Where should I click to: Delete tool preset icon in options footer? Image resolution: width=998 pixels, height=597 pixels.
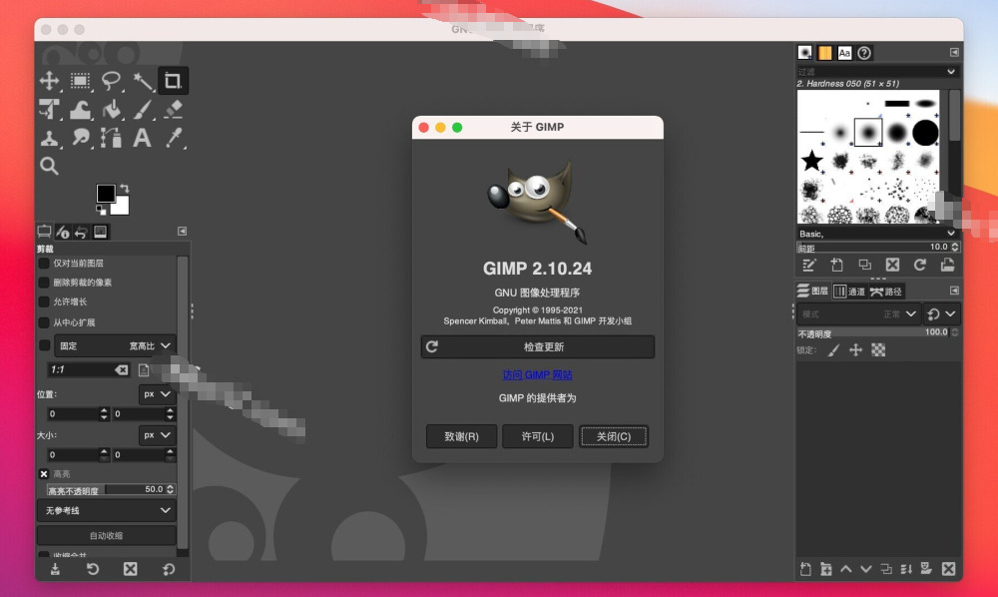click(x=131, y=569)
